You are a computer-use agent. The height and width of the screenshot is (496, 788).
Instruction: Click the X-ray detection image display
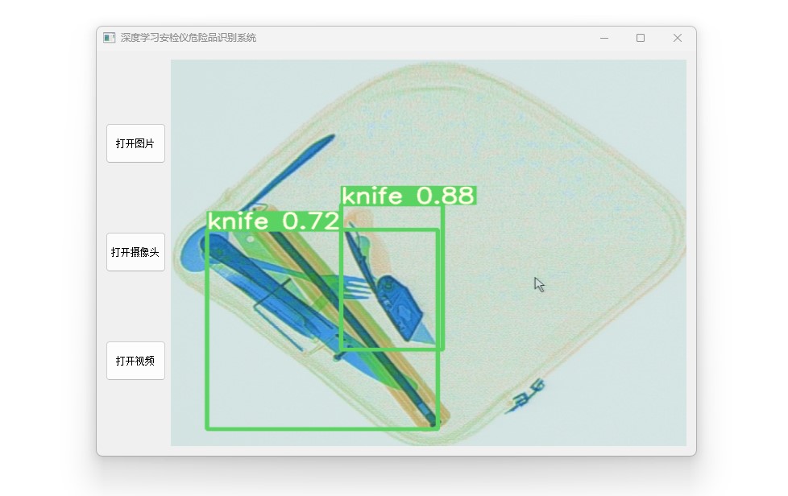coord(429,253)
